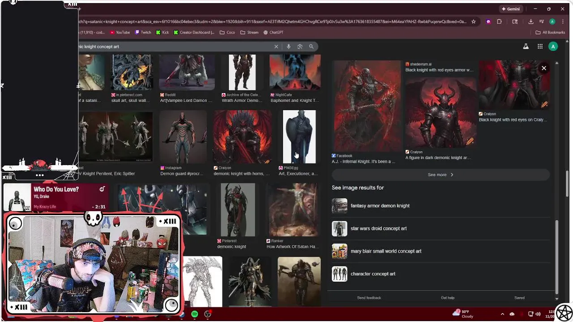This screenshot has height=322, width=573.
Task: Open the All Bookmarks folder
Action: click(x=550, y=32)
